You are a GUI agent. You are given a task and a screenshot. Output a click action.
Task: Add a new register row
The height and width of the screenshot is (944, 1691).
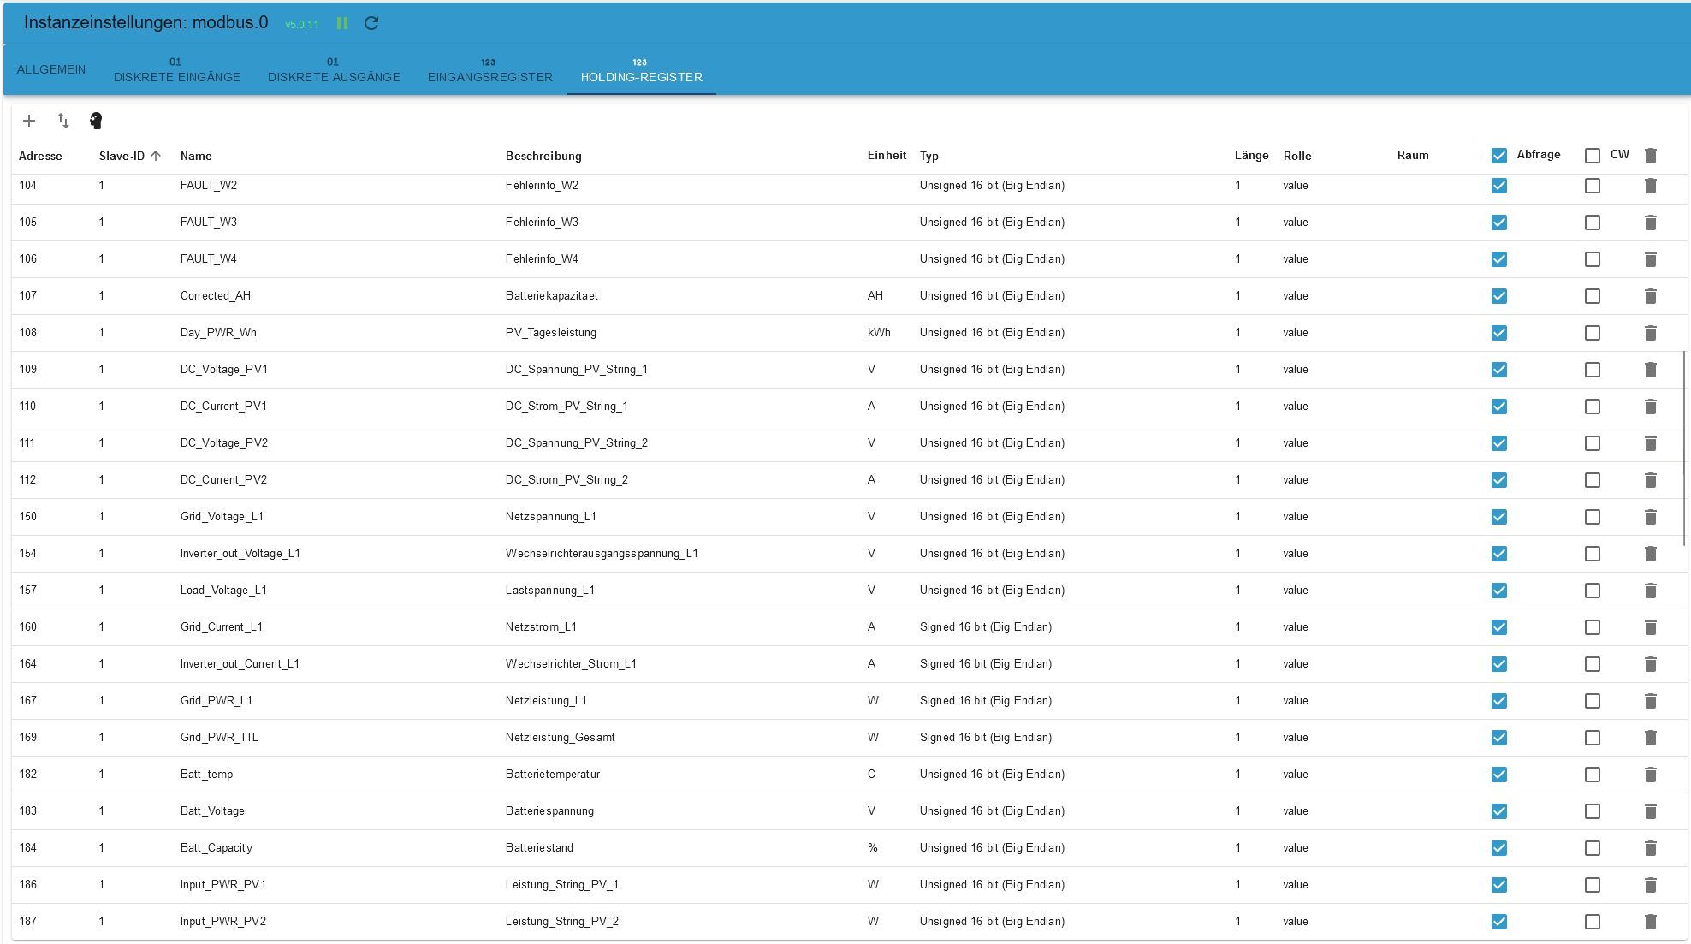point(29,121)
